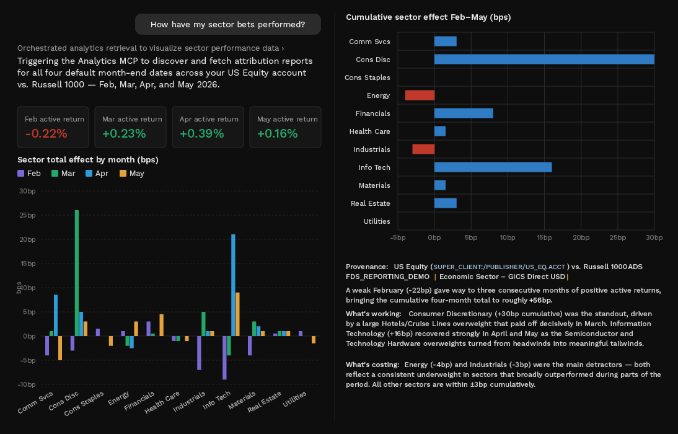Screen dimensions: 678x434
Task: Click the 'Utilities' label in cumulative chart
Action: coord(377,221)
